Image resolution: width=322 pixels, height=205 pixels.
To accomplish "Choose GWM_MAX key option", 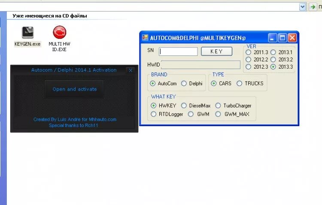I will [x=218, y=114].
